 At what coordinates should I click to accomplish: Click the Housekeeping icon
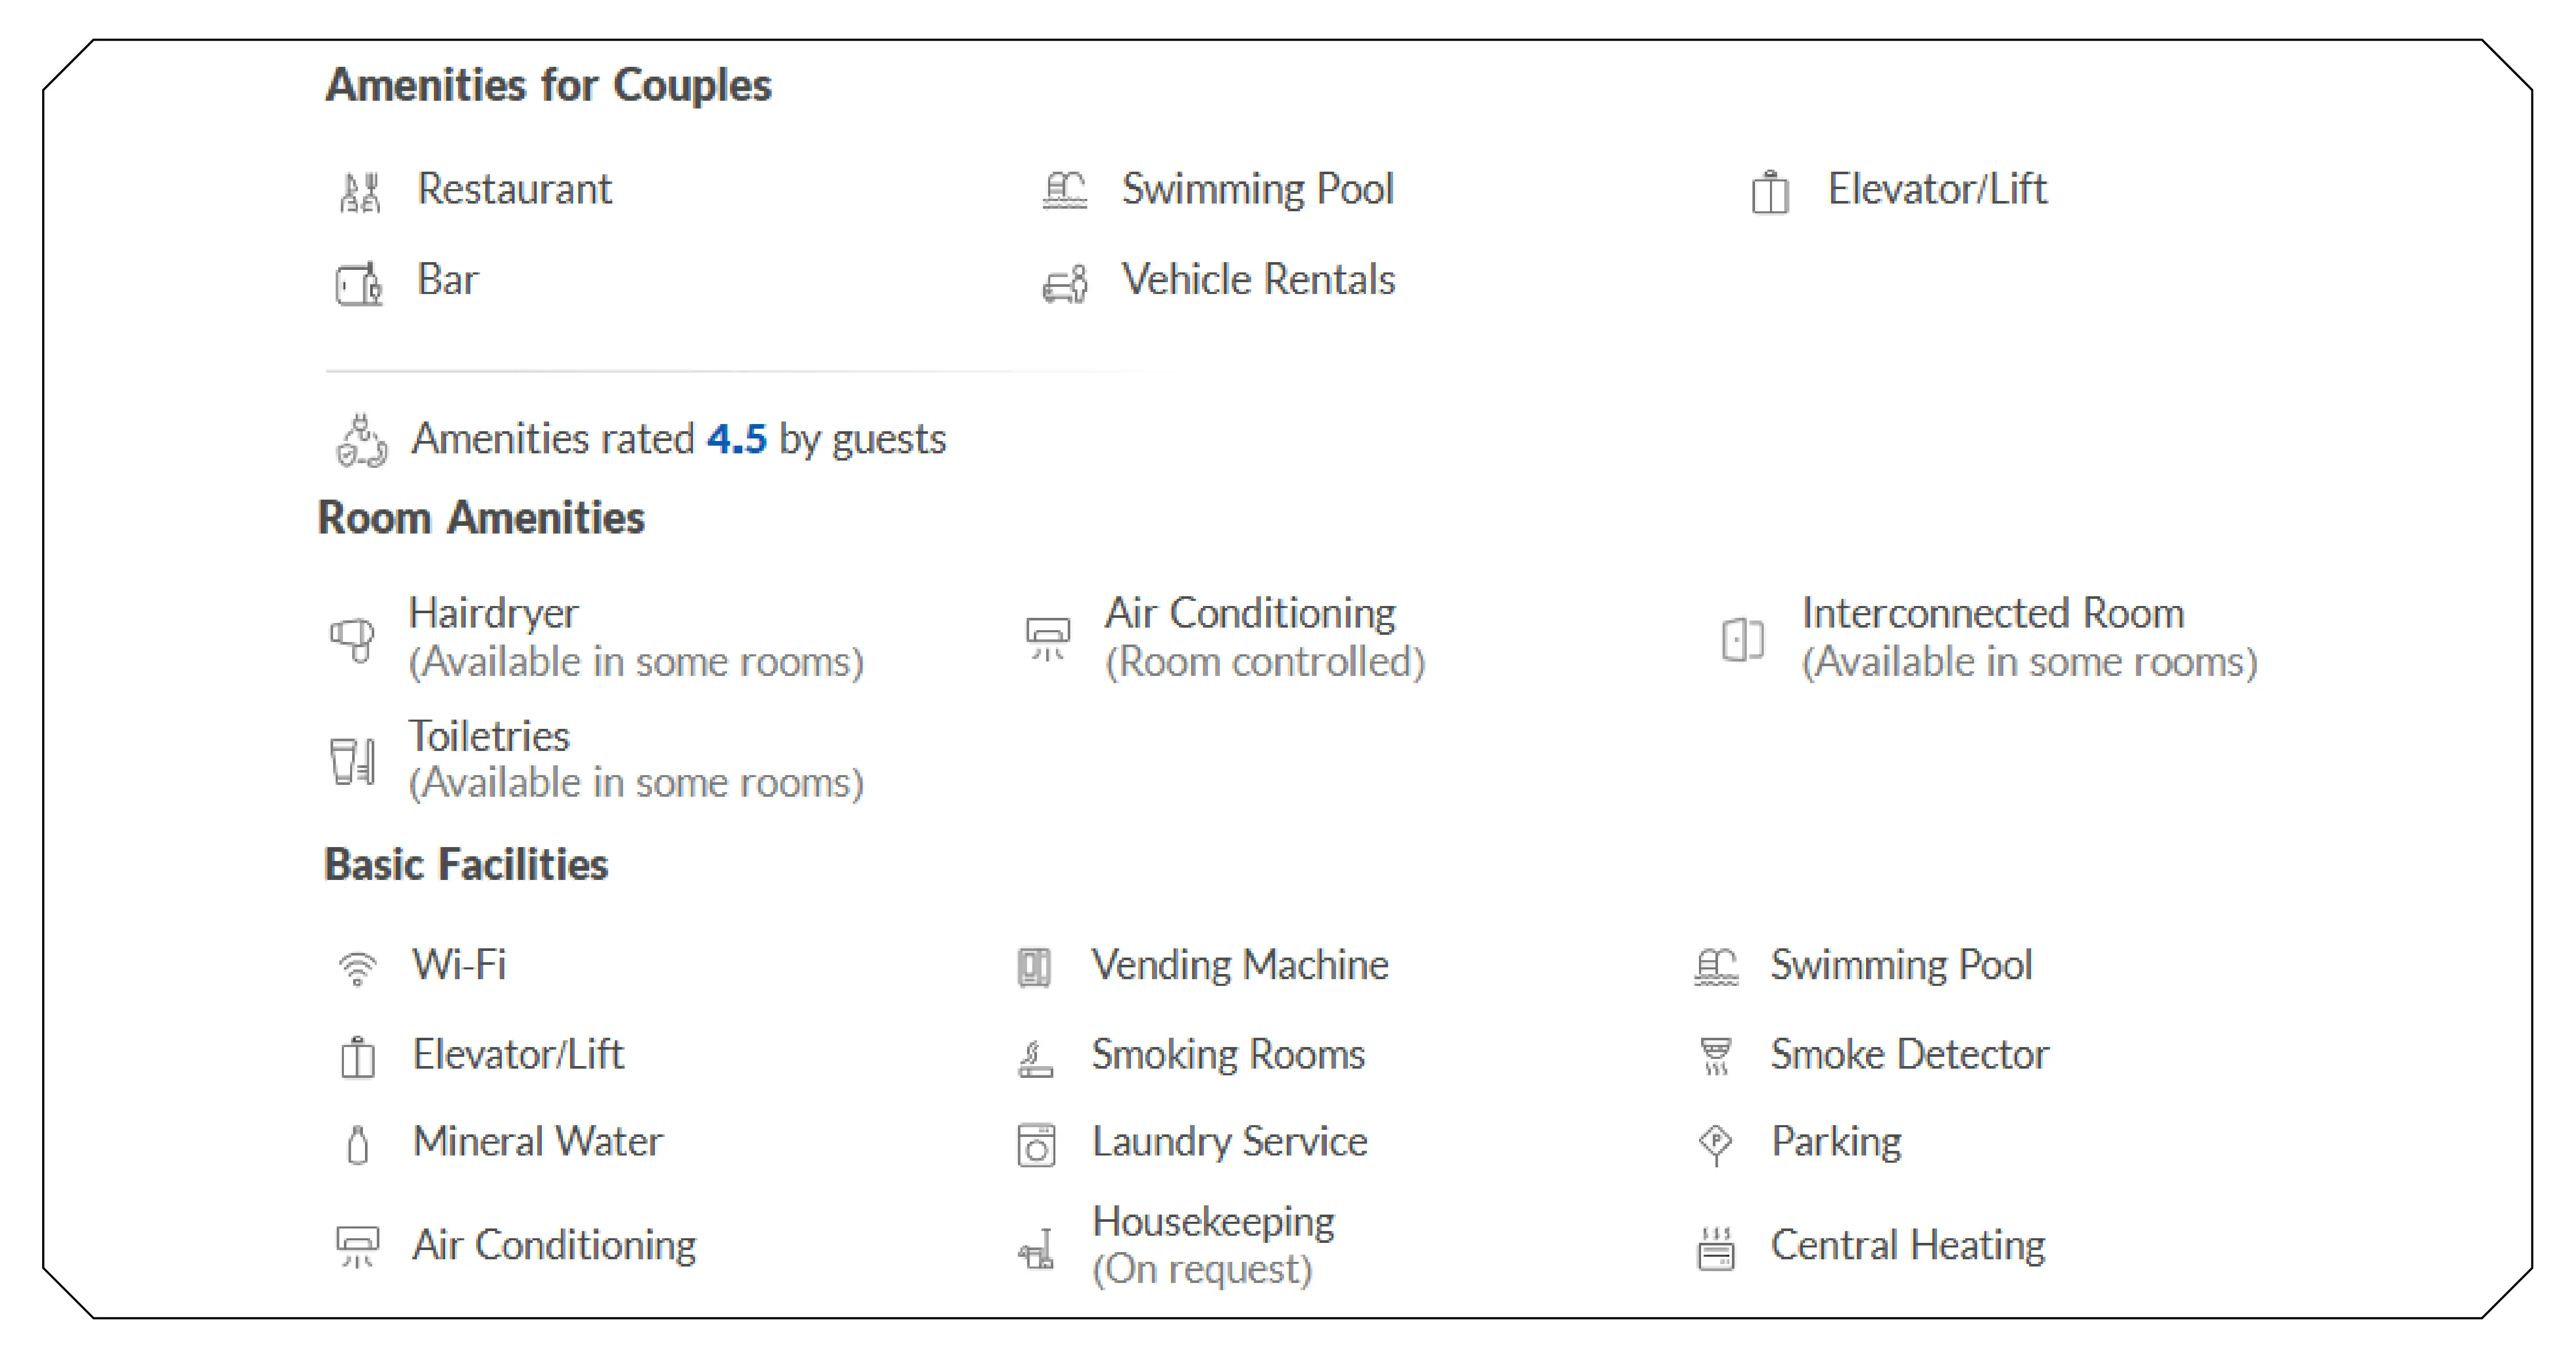(1036, 1248)
